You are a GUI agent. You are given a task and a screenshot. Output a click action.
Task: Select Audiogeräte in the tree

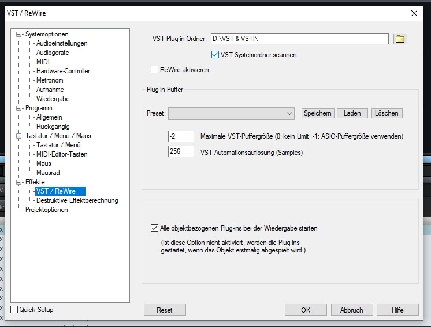coord(53,53)
